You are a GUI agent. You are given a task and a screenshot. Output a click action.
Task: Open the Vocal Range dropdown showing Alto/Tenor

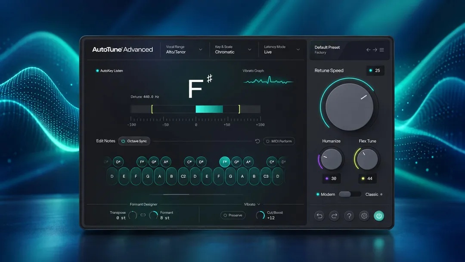pos(184,50)
